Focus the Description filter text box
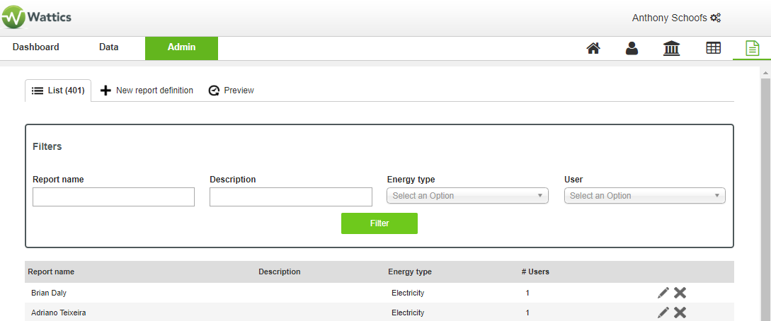The width and height of the screenshot is (771, 321). click(x=290, y=197)
